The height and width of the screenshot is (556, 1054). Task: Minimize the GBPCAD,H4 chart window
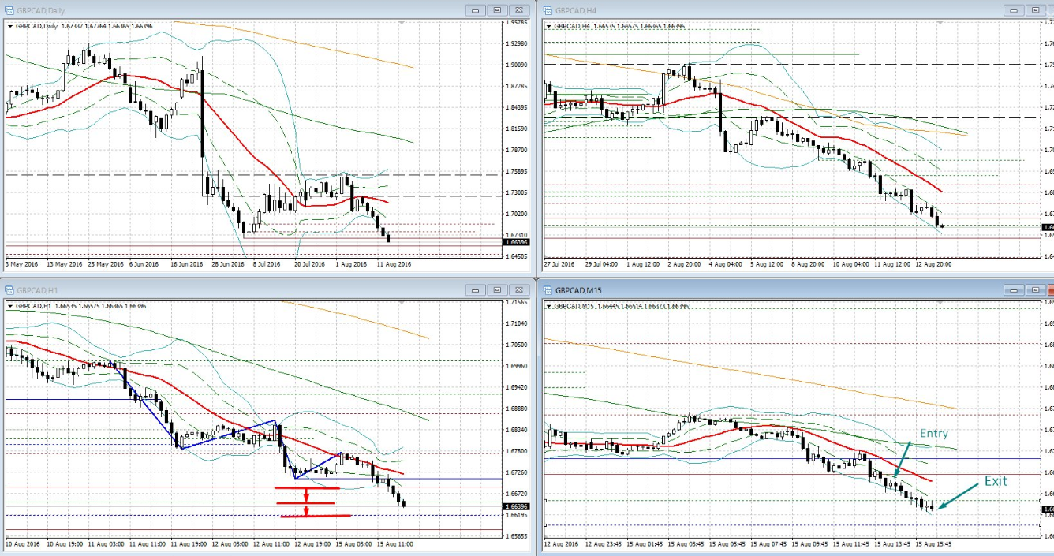point(1015,10)
